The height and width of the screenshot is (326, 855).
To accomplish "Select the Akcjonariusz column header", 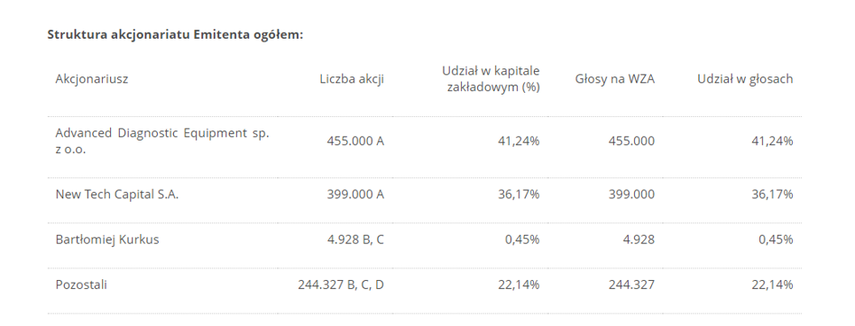I will pos(92,79).
